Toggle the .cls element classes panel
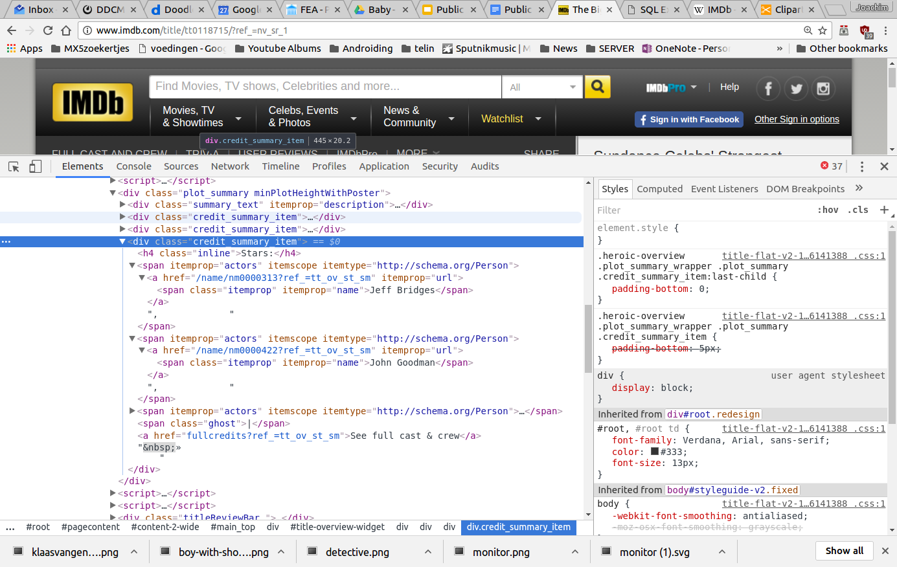The image size is (897, 567). 858,210
